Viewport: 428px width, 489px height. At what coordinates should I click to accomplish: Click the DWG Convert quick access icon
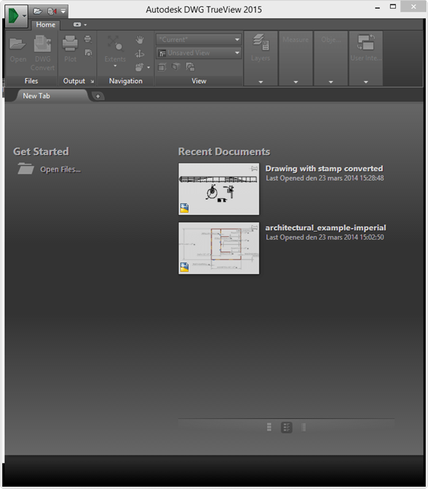pyautogui.click(x=52, y=12)
